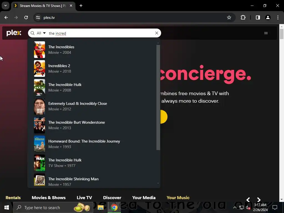Open File Explorer from taskbar

click(x=100, y=207)
